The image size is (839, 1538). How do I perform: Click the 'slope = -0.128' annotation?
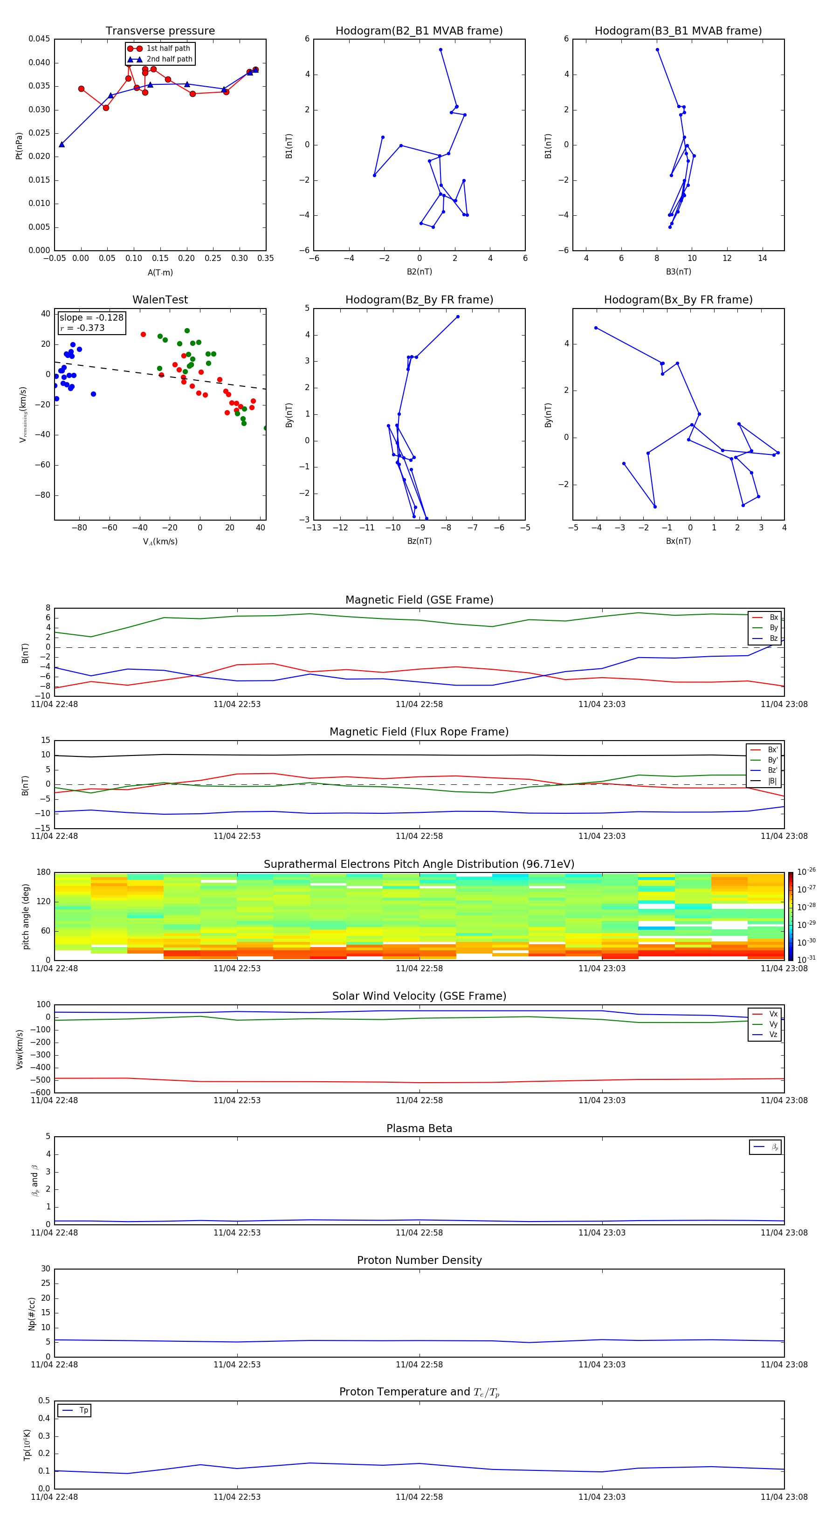click(x=91, y=318)
